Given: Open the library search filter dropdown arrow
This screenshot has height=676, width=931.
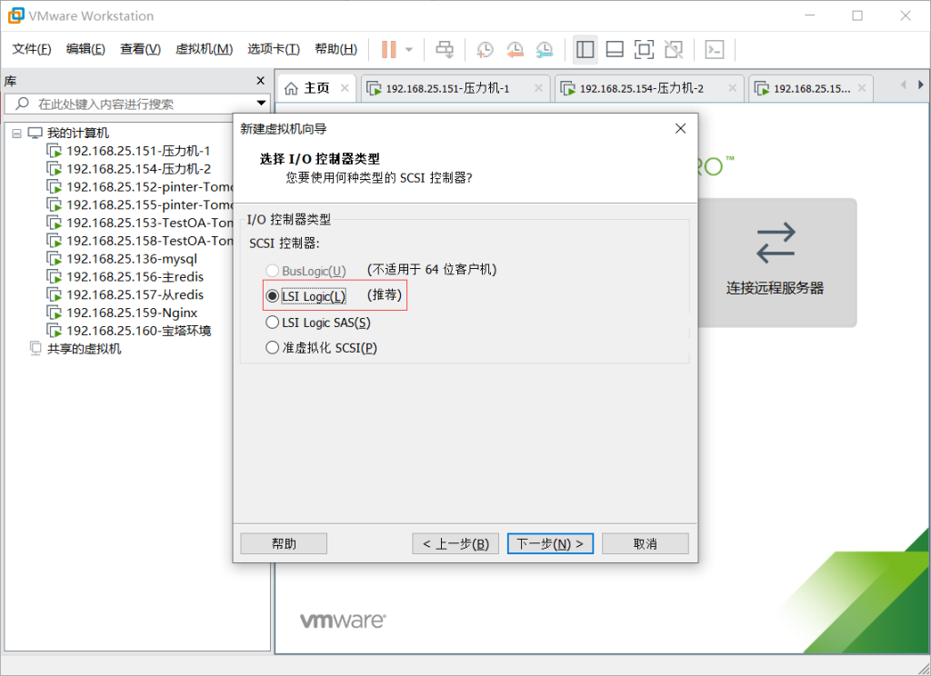Looking at the screenshot, I should pos(261,104).
